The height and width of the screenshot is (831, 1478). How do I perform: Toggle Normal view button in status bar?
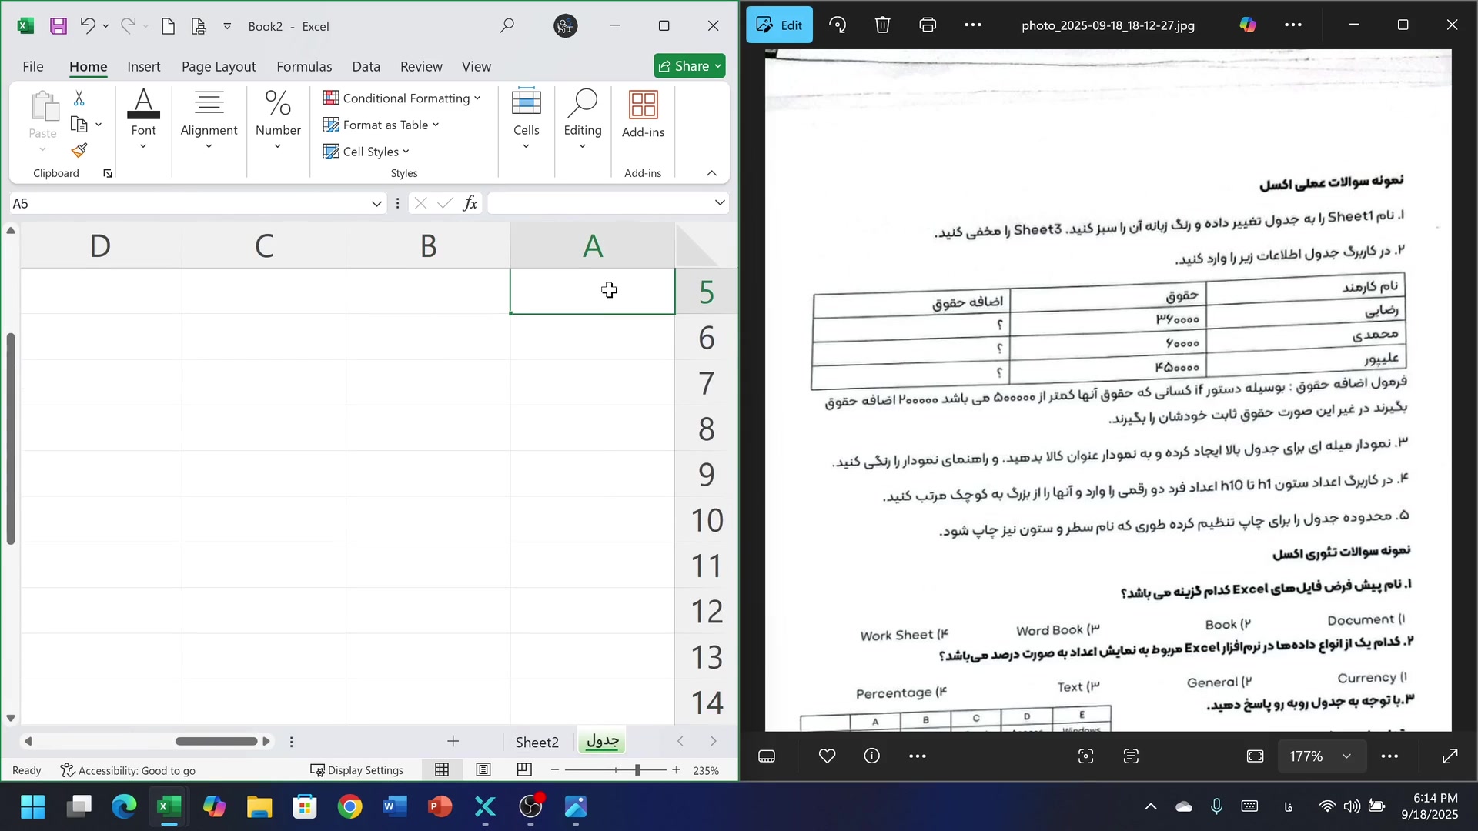[x=442, y=769]
